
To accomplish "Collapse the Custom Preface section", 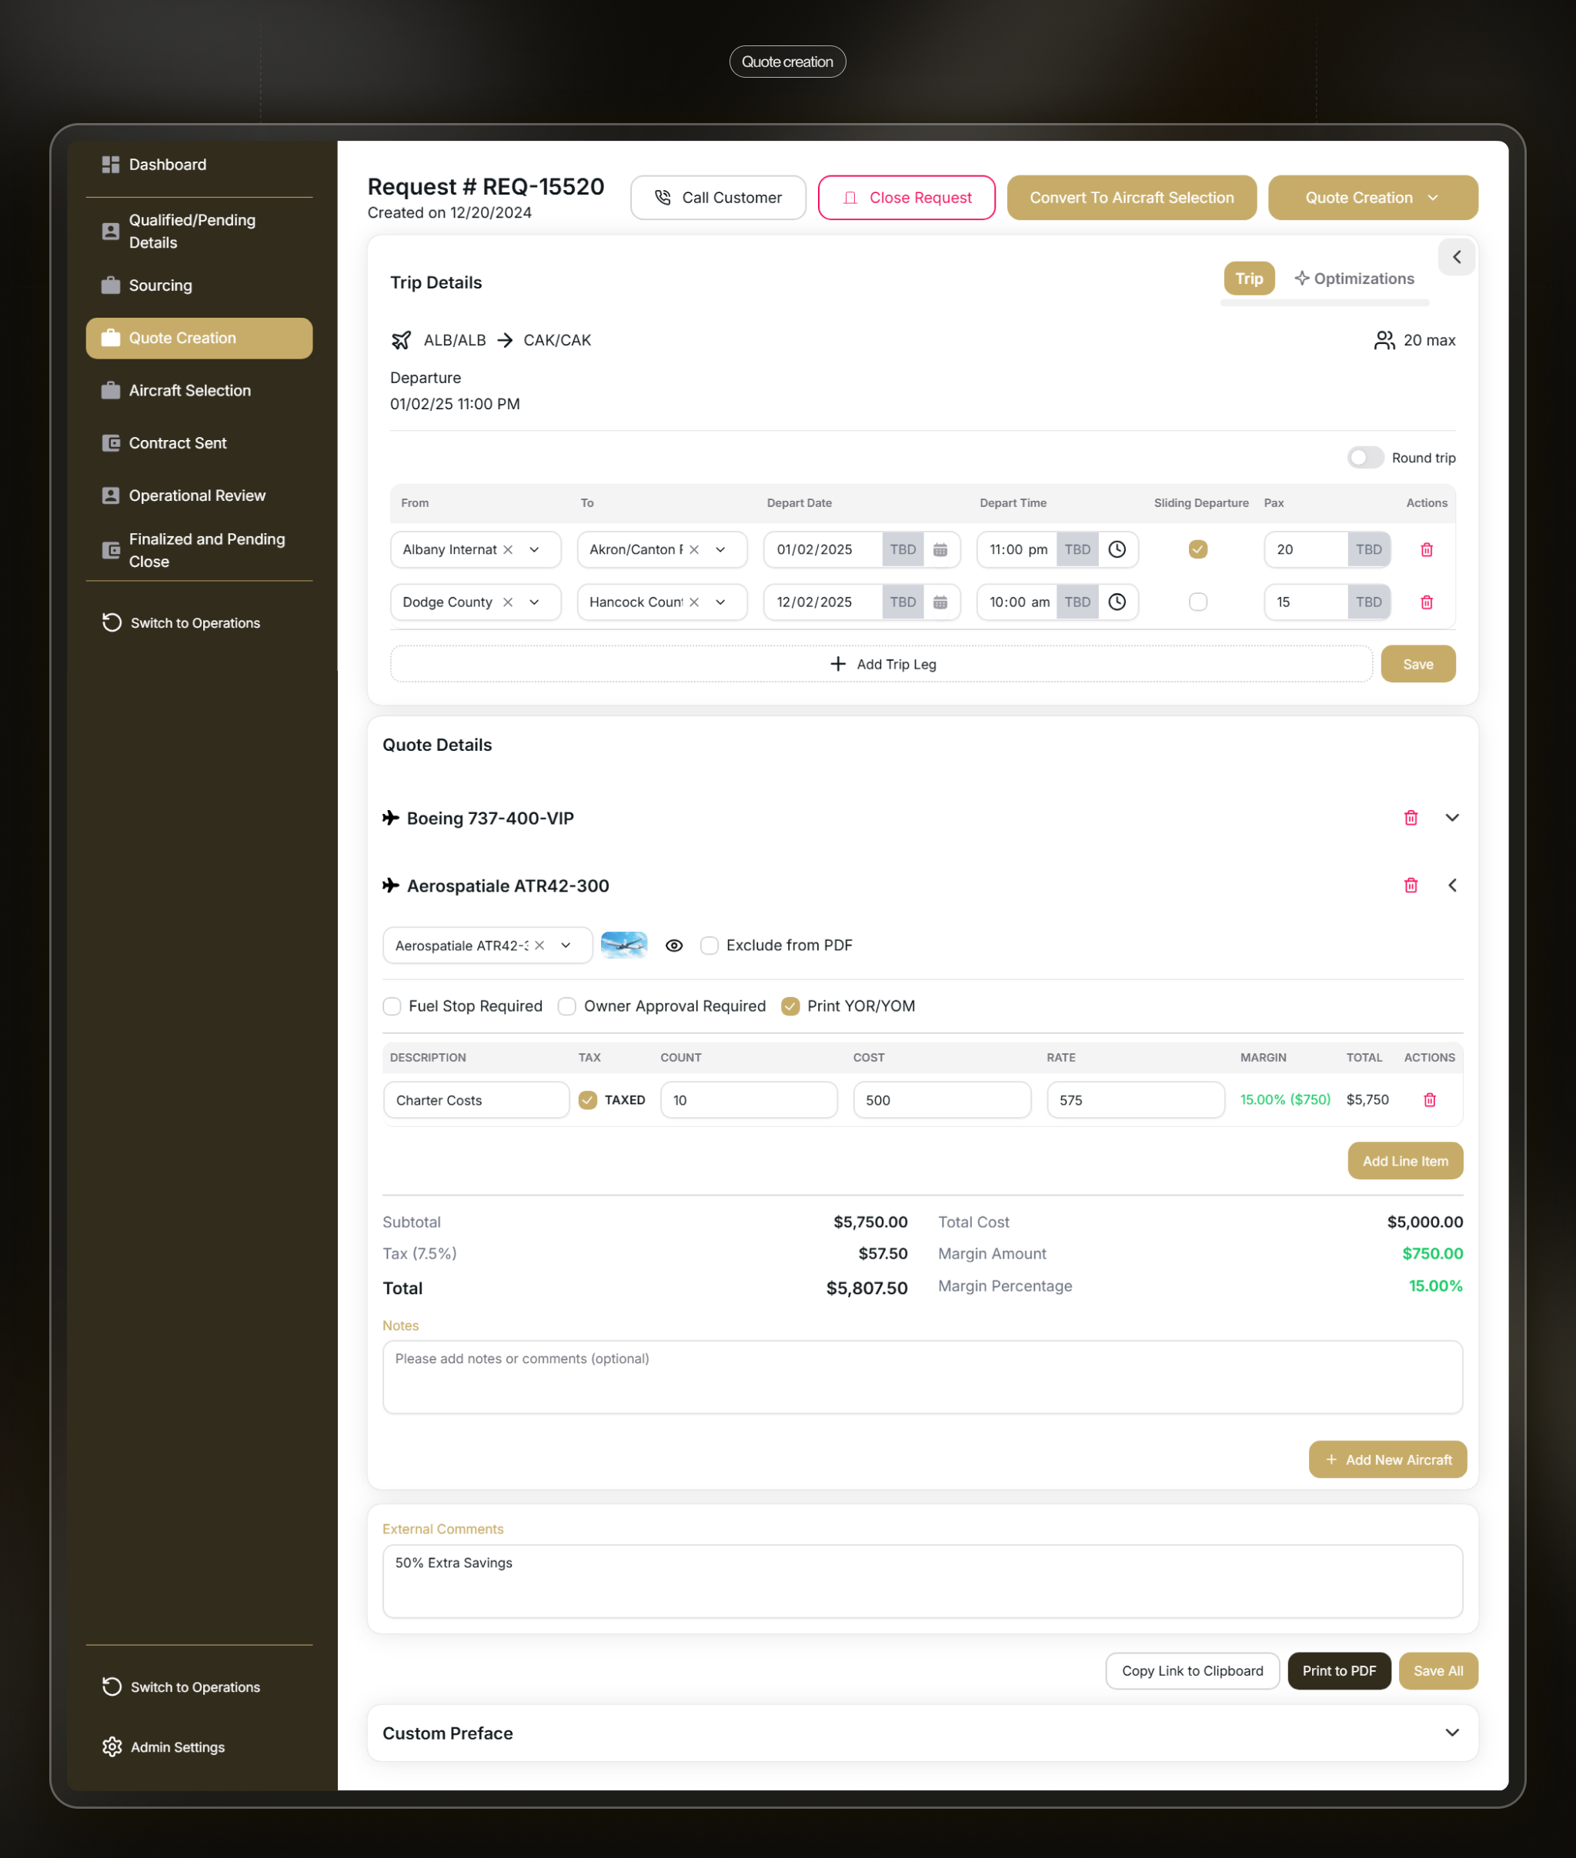I will [x=1452, y=1732].
